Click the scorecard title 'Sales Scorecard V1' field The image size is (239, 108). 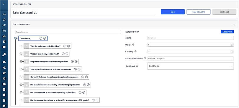pyautogui.click(x=84, y=13)
